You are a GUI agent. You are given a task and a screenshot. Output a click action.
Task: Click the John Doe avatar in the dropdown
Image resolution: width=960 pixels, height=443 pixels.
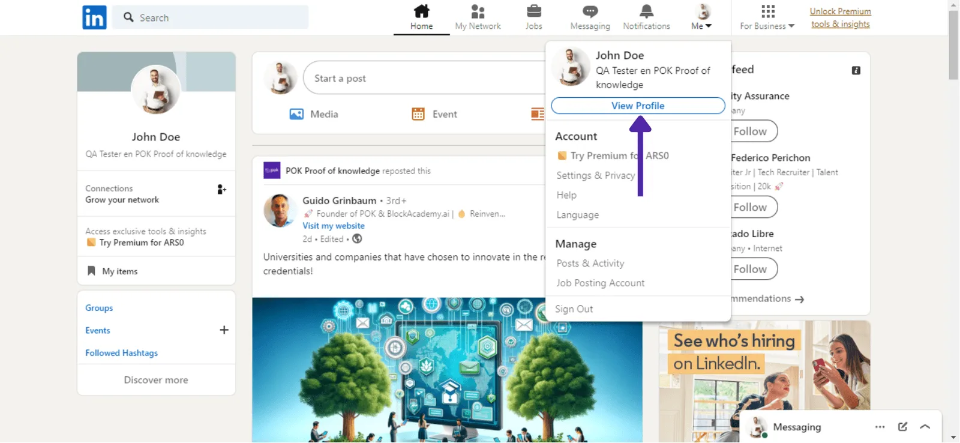pyautogui.click(x=571, y=67)
